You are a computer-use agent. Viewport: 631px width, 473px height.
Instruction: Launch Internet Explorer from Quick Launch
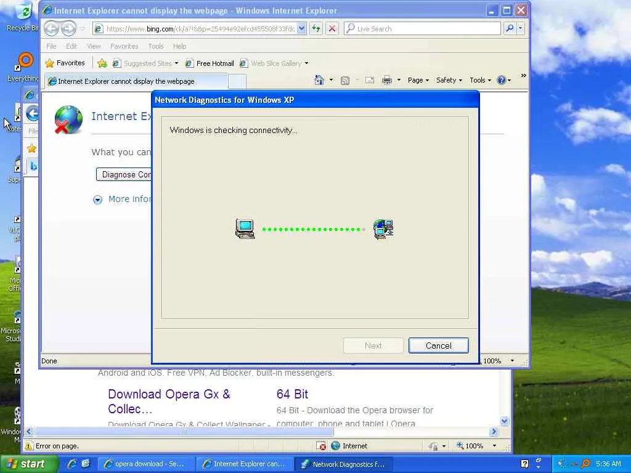(x=73, y=464)
